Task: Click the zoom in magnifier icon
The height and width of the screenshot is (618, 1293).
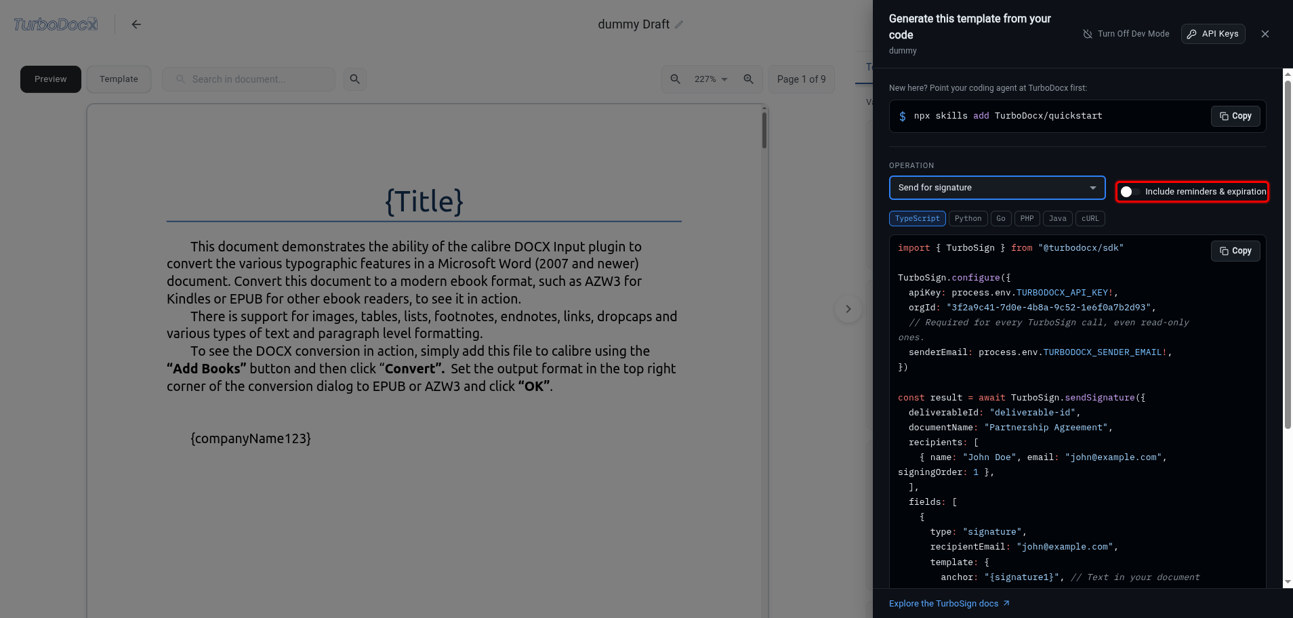Action: pyautogui.click(x=749, y=79)
